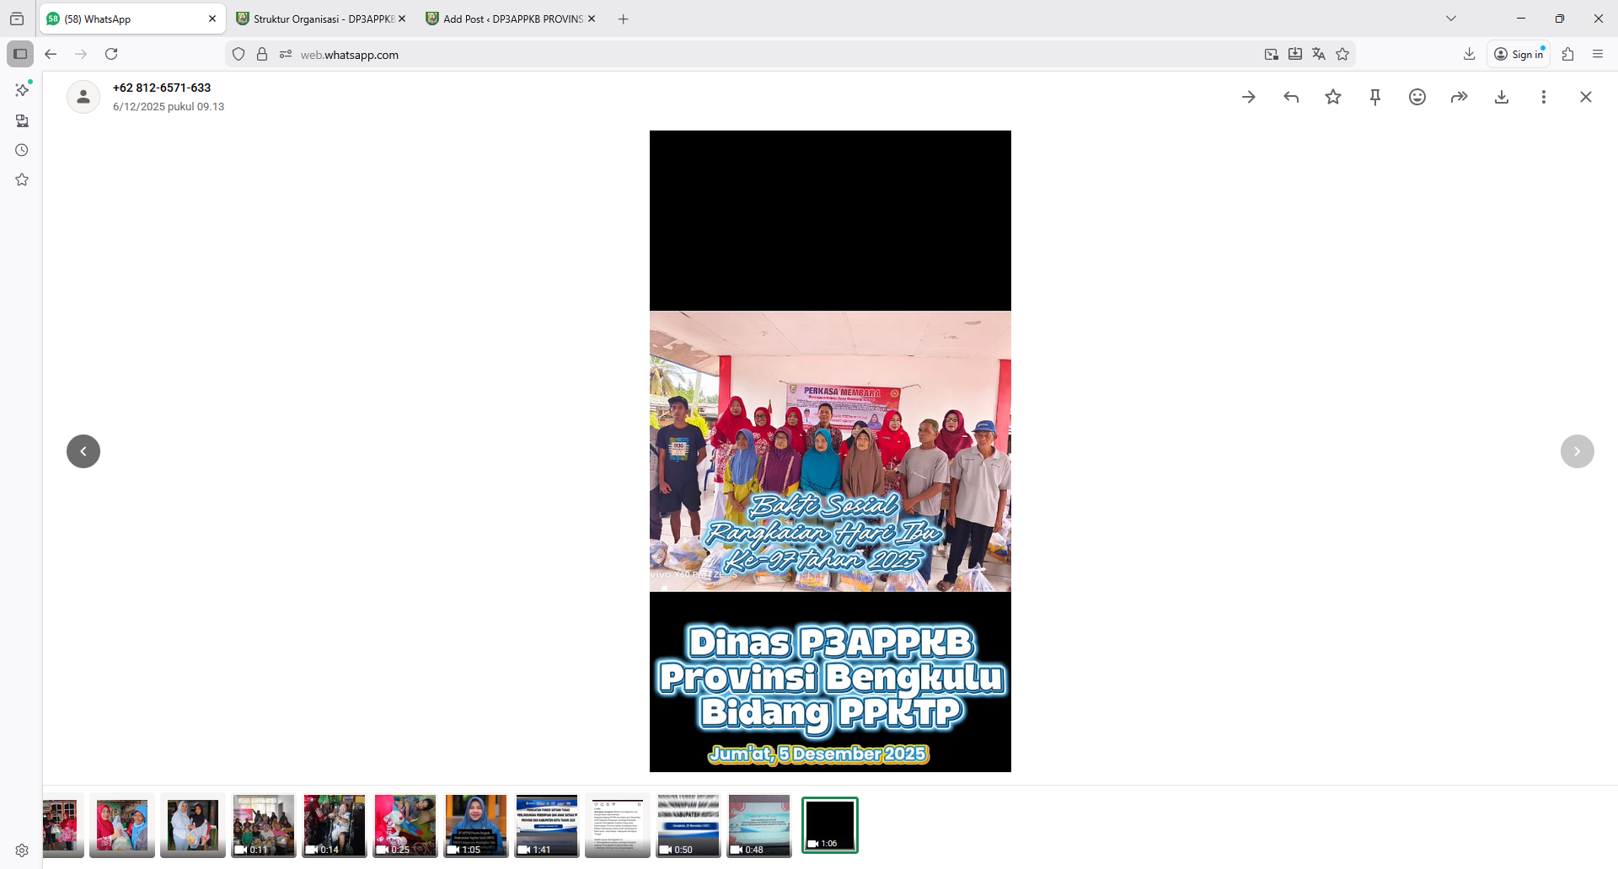Viewport: 1618px width, 869px height.
Task: Open sender profile avatar
Action: [83, 97]
